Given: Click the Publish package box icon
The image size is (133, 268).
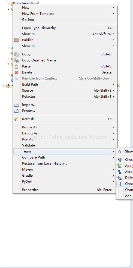Looking at the screenshot, I should coord(16,40).
